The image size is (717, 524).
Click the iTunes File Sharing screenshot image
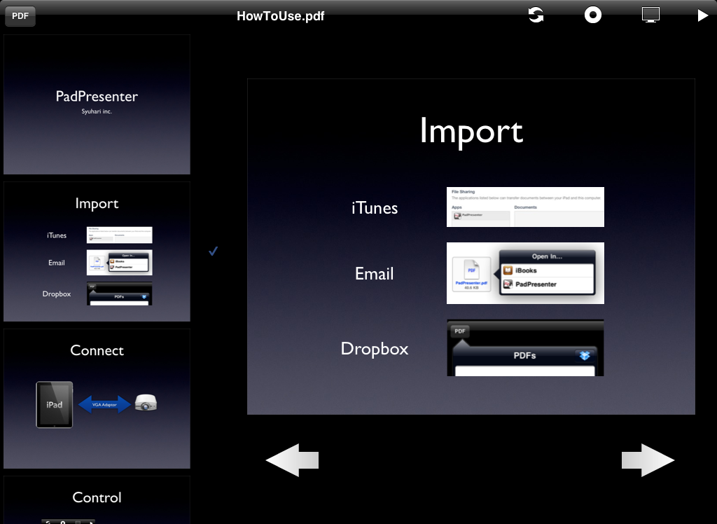525,207
